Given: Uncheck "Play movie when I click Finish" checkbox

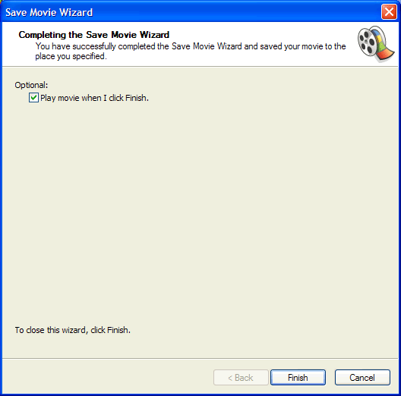Looking at the screenshot, I should click(33, 98).
